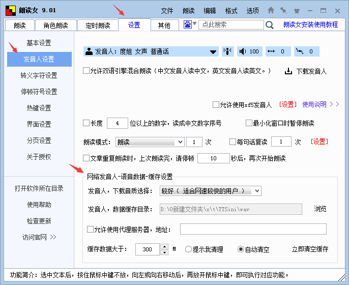Open 分页设置 in sidebar

39,140
